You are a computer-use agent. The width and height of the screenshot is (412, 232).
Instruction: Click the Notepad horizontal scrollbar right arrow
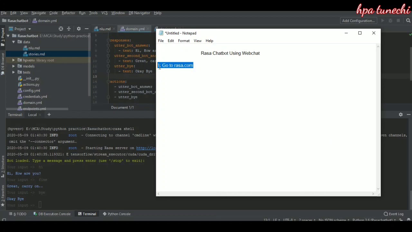373,194
